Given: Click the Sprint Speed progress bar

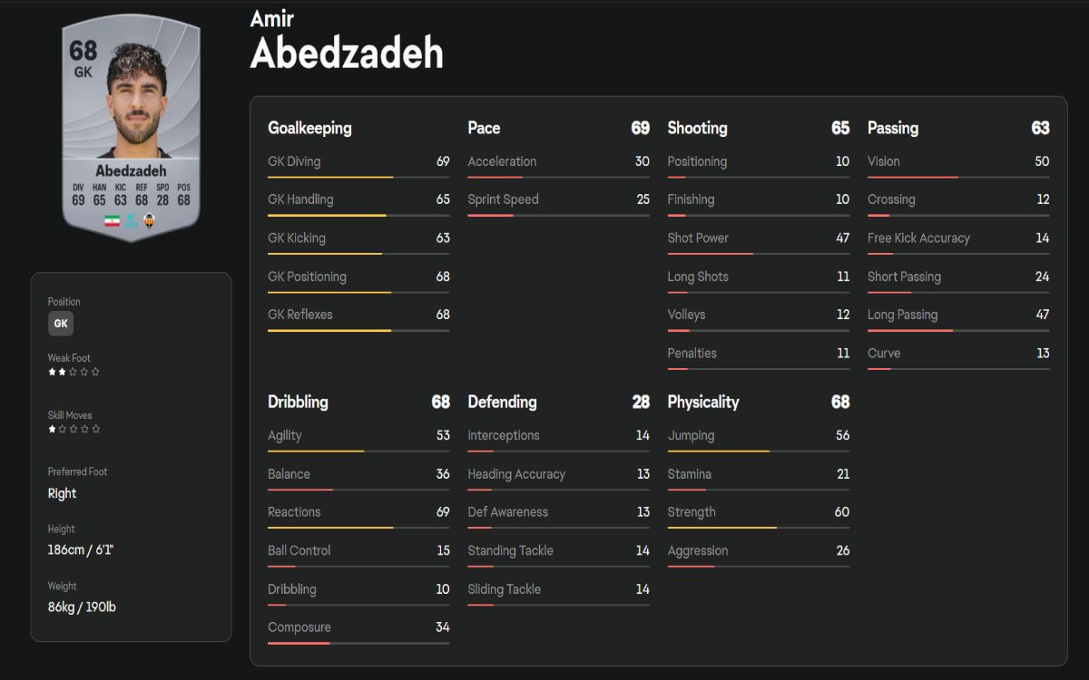Looking at the screenshot, I should click(x=558, y=215).
